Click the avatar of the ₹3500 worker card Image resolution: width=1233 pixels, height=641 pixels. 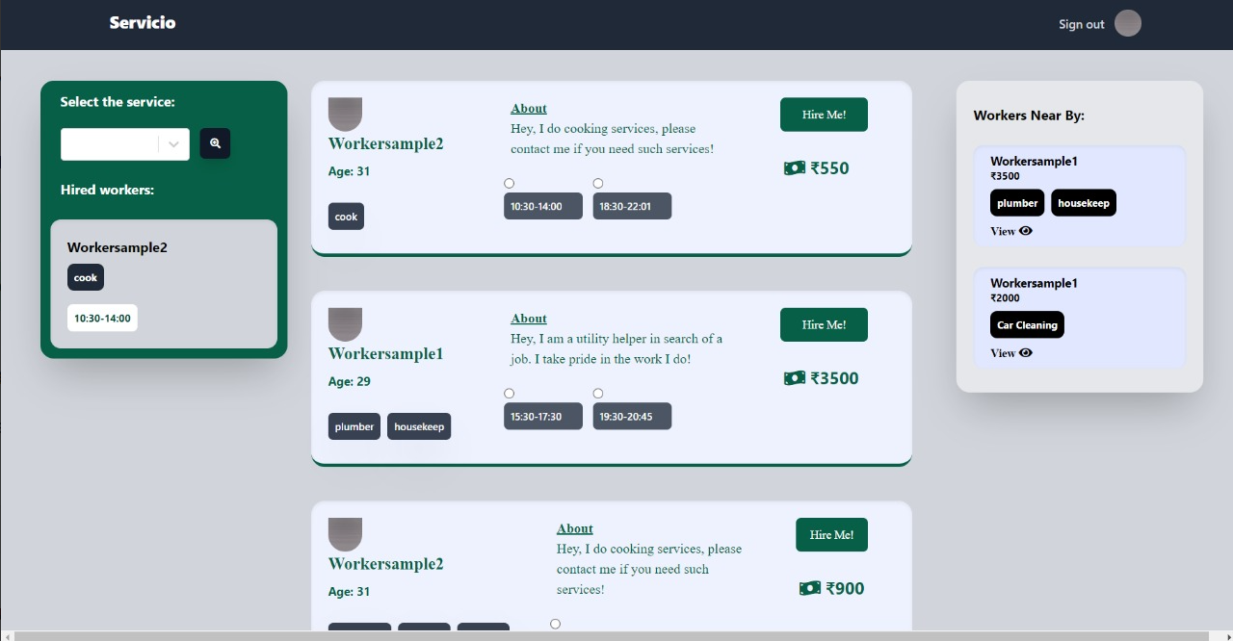(x=345, y=324)
